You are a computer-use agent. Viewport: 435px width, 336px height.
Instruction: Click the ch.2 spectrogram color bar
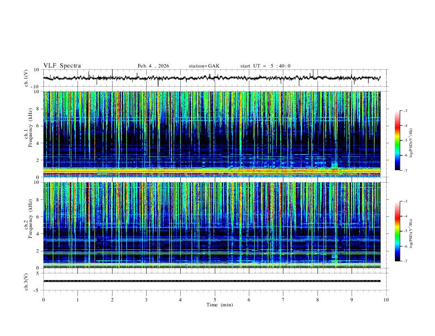[x=398, y=231]
